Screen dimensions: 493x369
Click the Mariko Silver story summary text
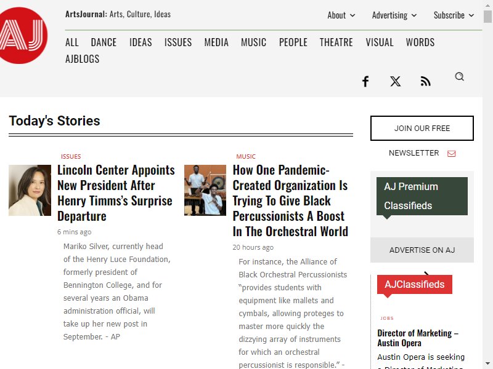click(116, 292)
